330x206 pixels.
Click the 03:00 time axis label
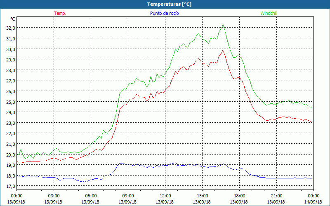coord(54,196)
